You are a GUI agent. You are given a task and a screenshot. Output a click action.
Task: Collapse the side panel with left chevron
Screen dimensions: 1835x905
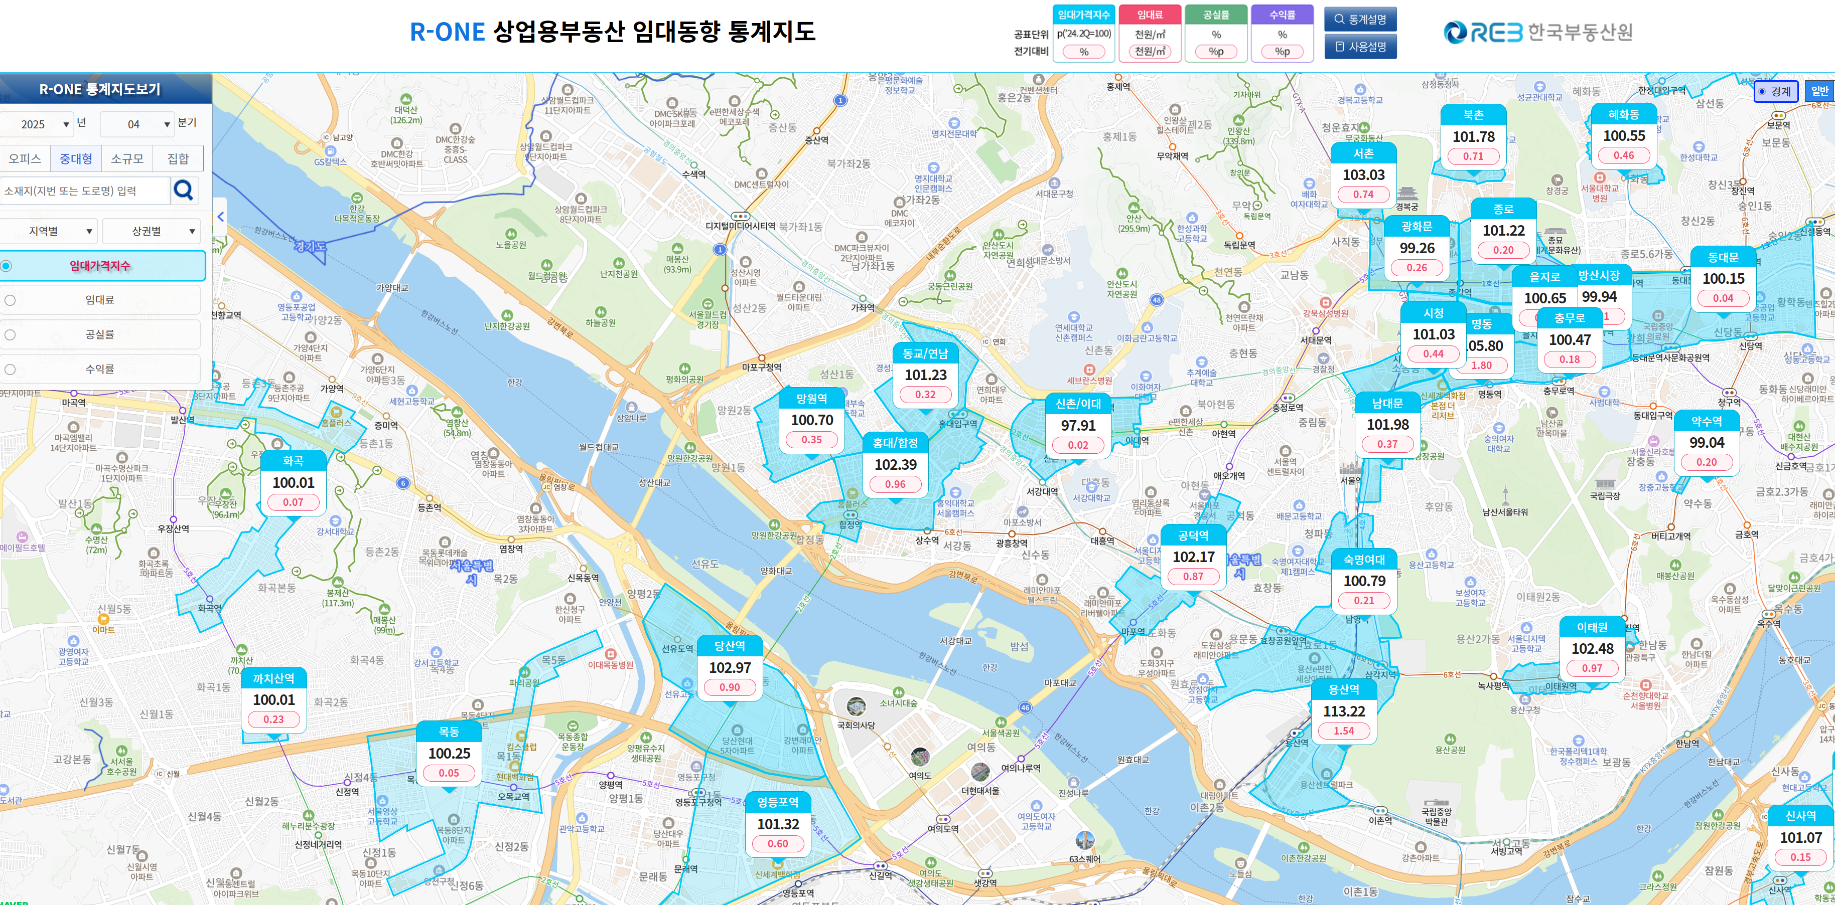coord(220,217)
